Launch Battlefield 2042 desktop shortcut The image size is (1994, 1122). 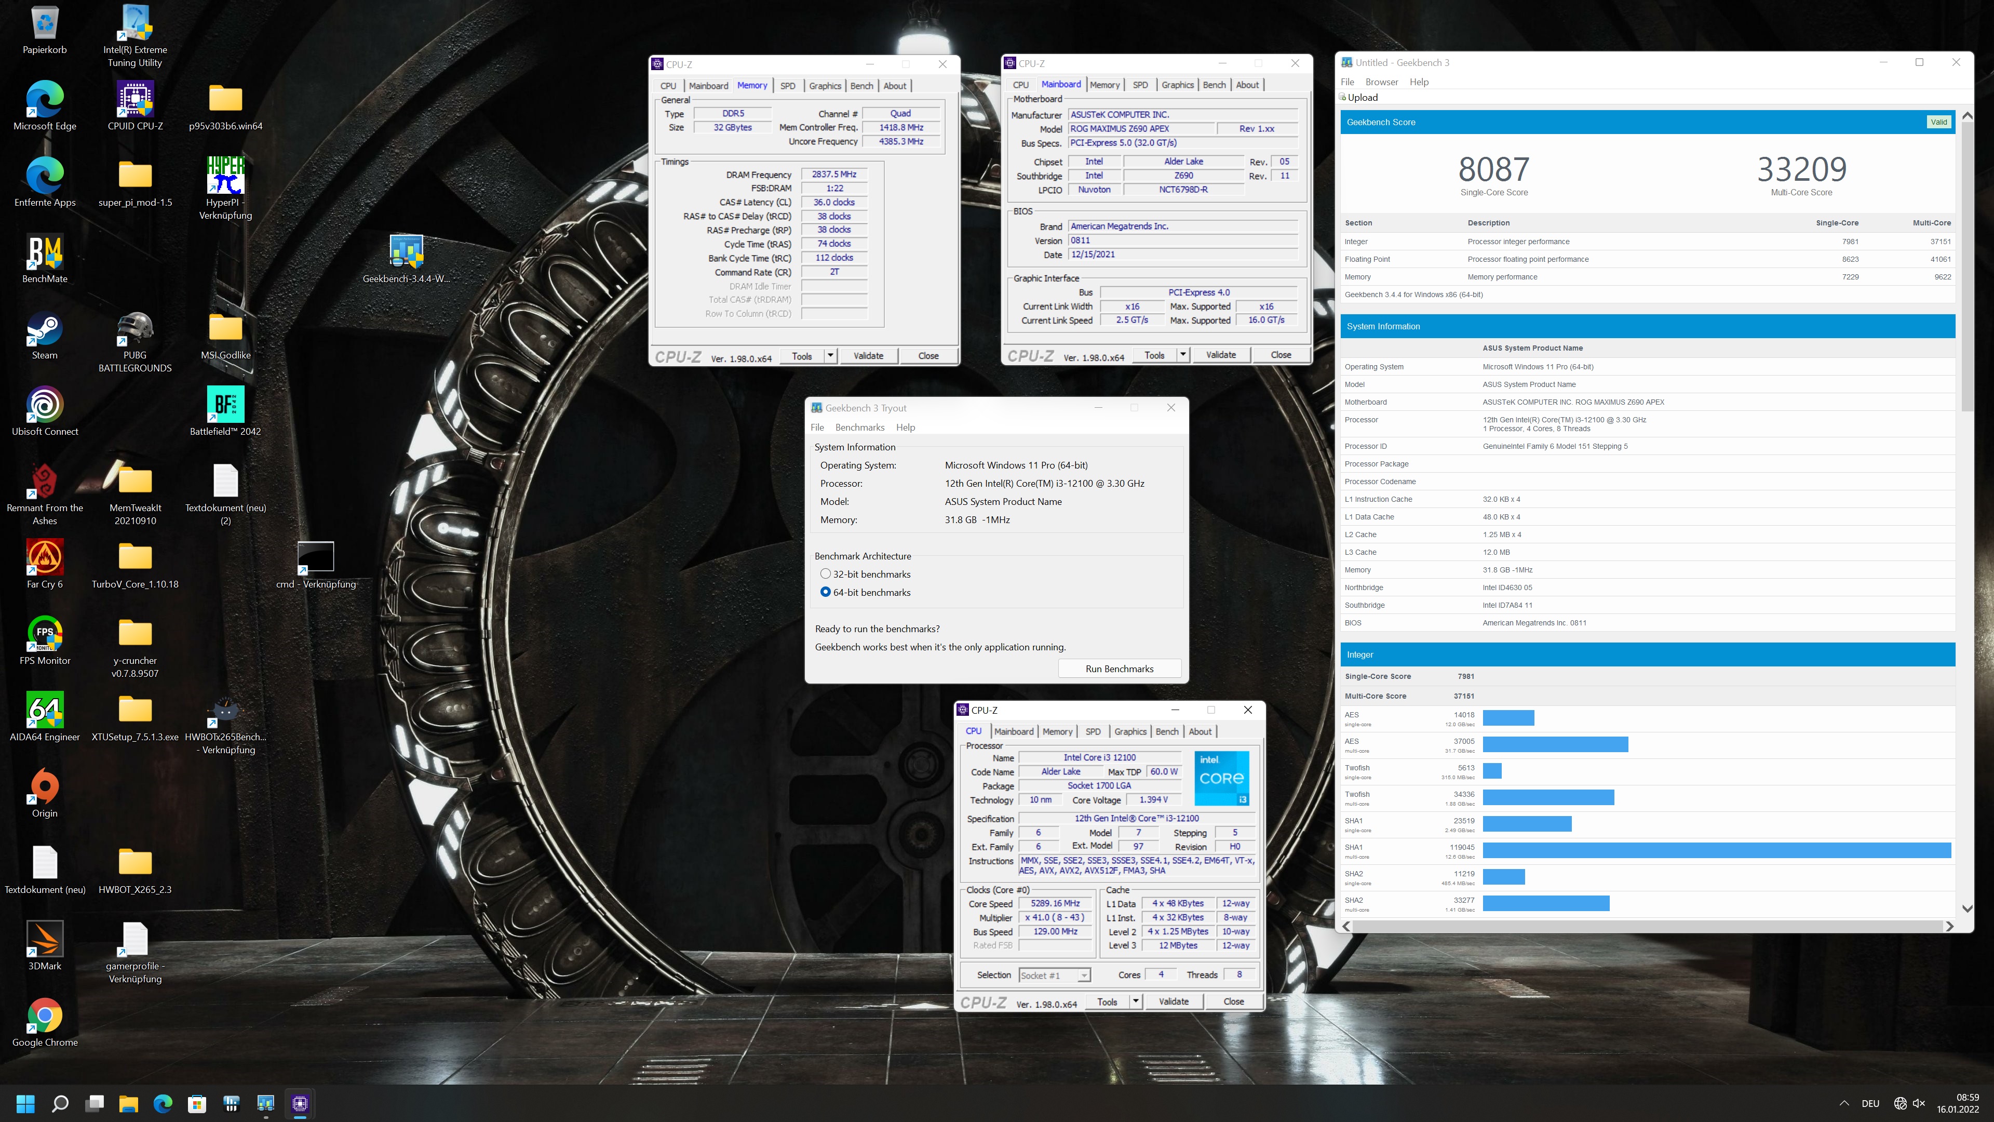[225, 411]
